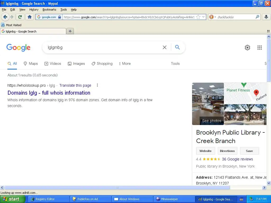Expand the More search categories dropdown
The image size is (271, 203).
coord(125,63)
